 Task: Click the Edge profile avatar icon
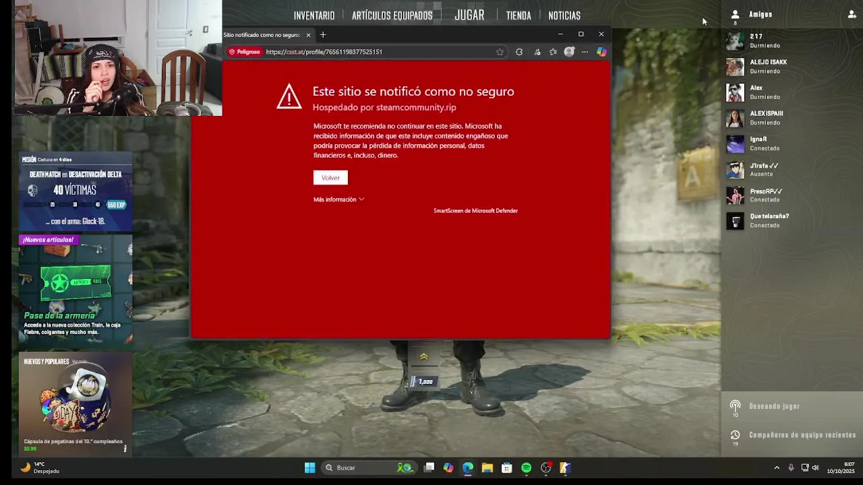point(569,52)
